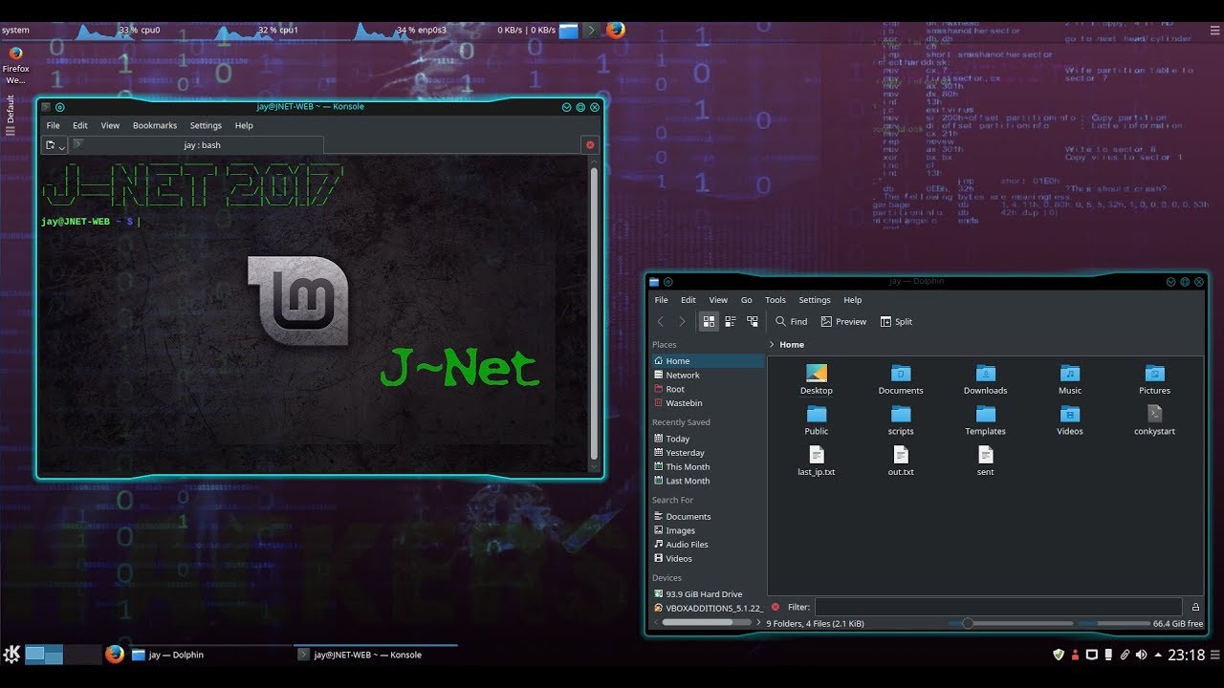Expand hidden system tray icons arrow
The image size is (1224, 688).
tap(1158, 655)
